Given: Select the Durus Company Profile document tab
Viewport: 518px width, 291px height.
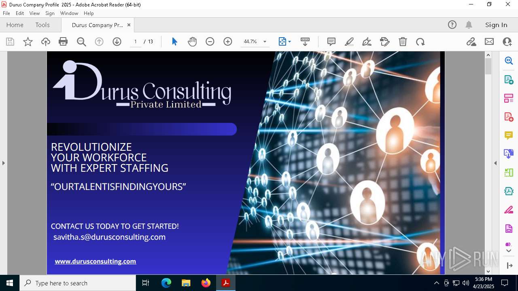Looking at the screenshot, I should click(97, 25).
